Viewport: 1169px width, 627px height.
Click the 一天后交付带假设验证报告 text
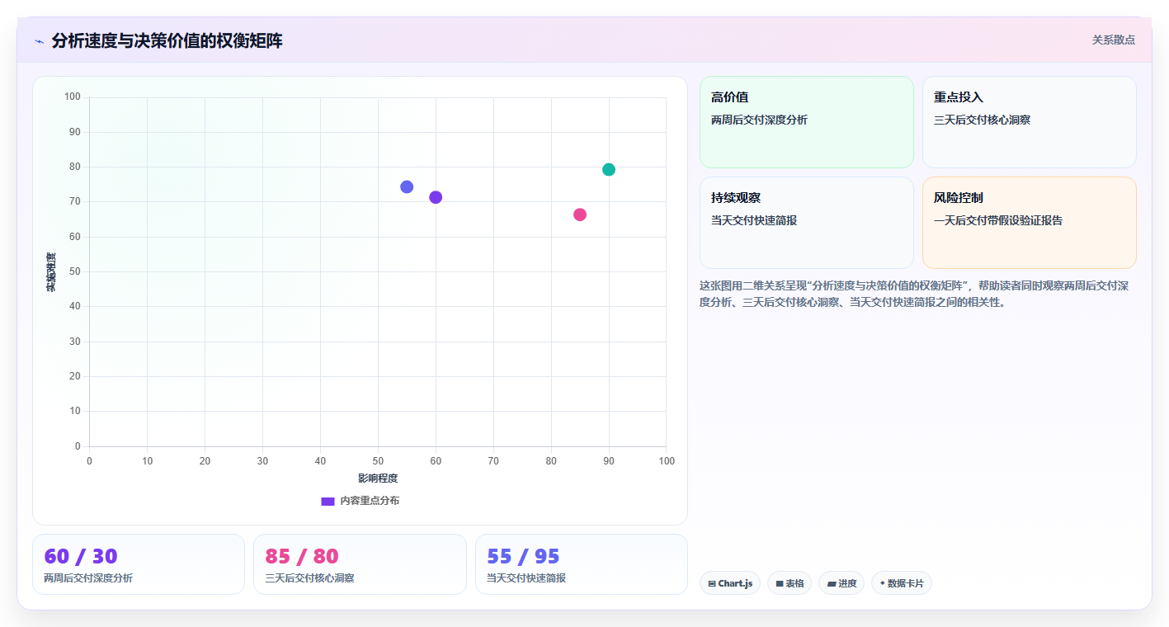click(x=998, y=220)
